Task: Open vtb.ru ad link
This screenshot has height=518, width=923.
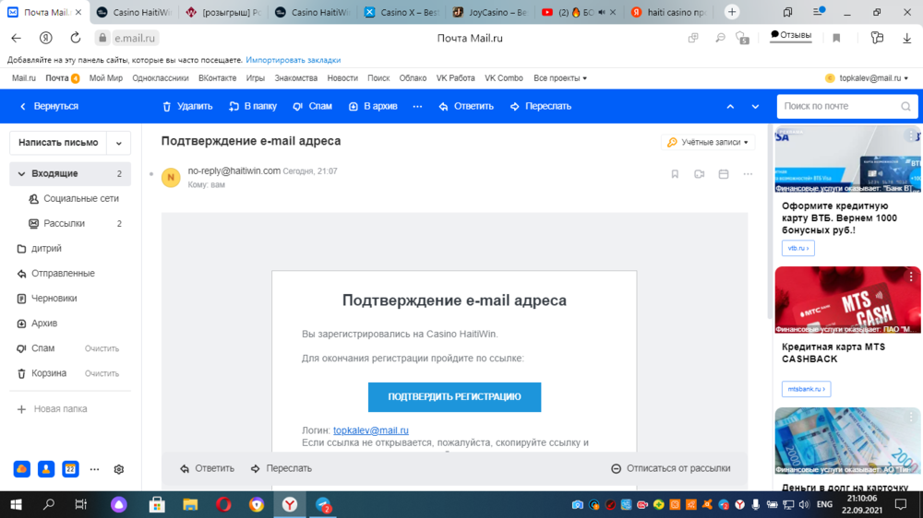Action: coord(798,248)
